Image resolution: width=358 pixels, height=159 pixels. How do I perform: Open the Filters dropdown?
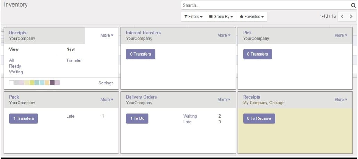point(193,17)
